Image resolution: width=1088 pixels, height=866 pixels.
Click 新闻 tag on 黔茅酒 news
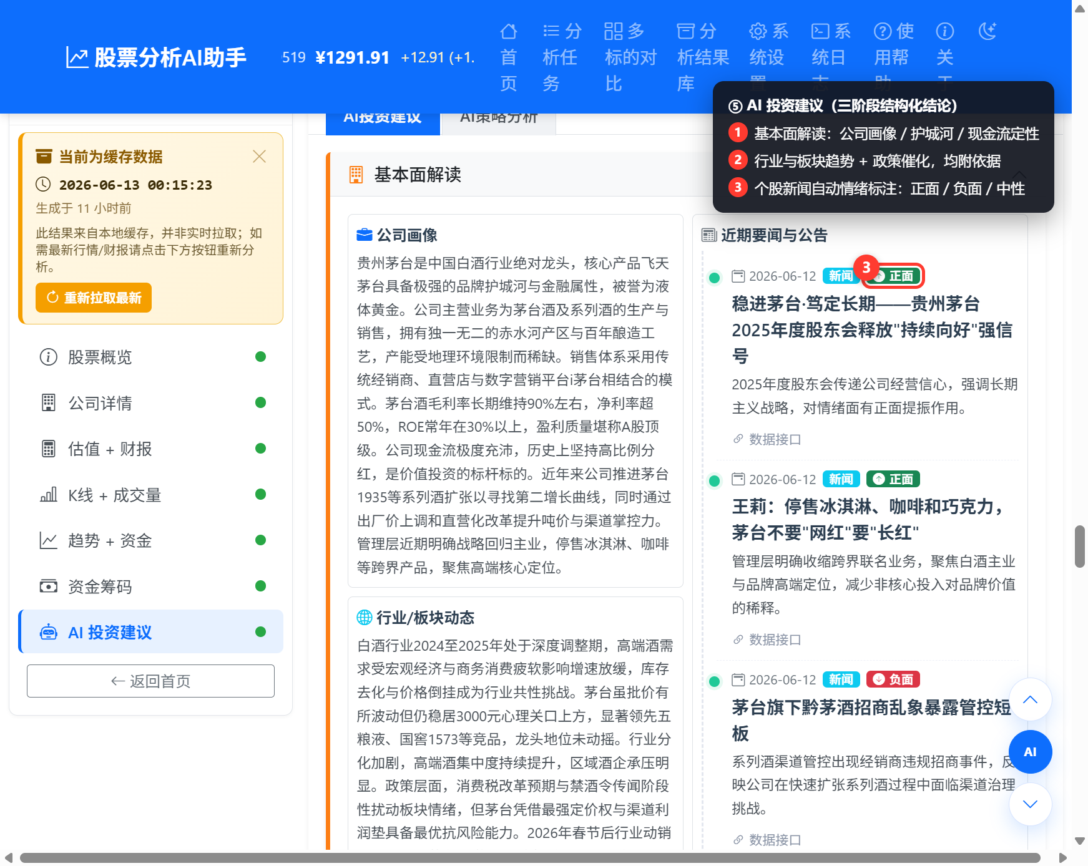tap(841, 679)
